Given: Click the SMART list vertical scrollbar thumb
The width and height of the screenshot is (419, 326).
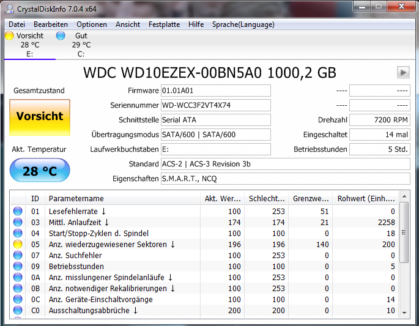Looking at the screenshot, I should click(x=404, y=232).
